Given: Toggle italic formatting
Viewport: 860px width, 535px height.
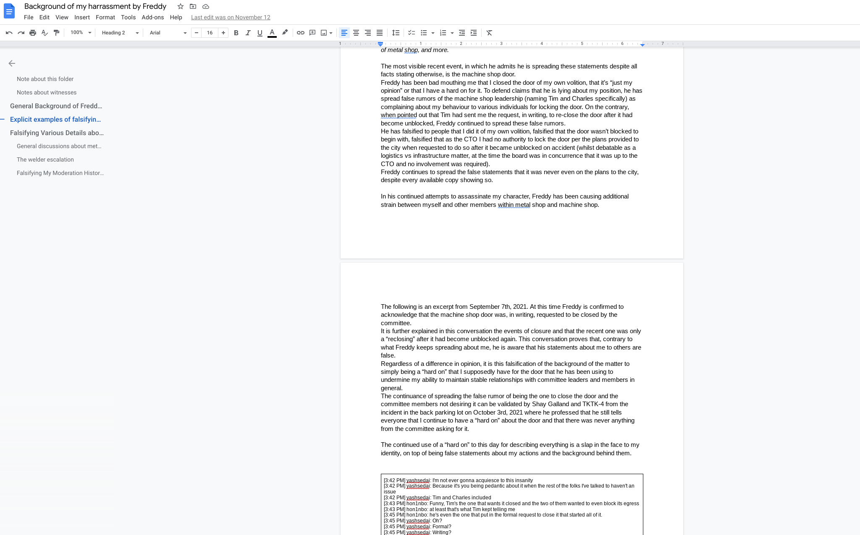Looking at the screenshot, I should (x=248, y=33).
